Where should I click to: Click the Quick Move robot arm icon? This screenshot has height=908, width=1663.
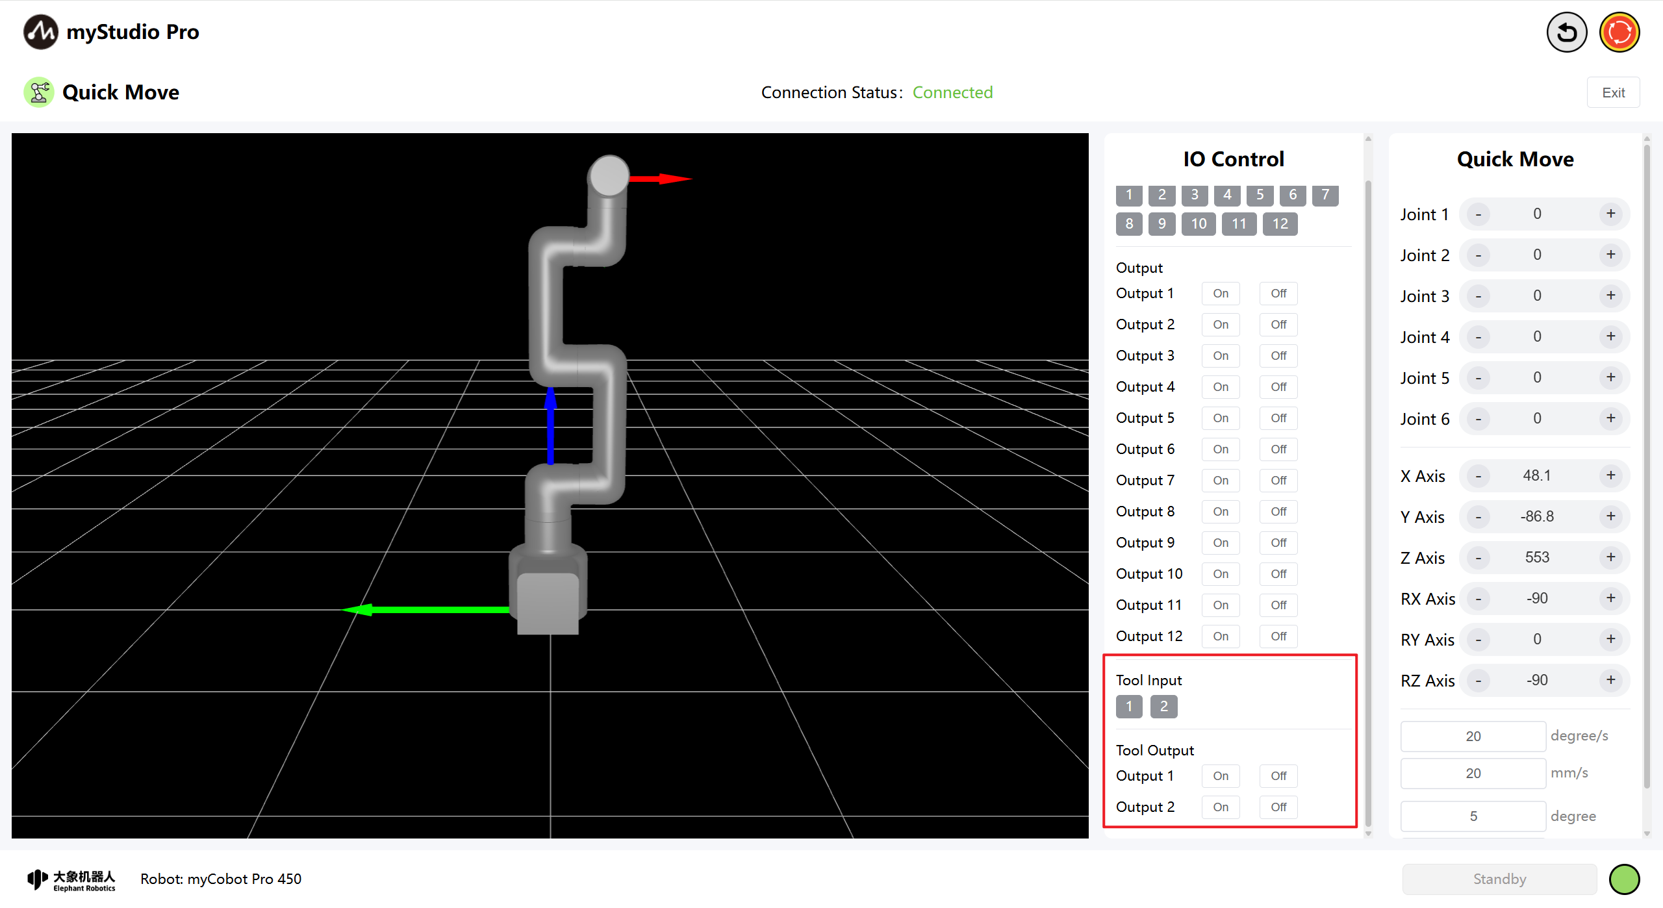click(39, 92)
